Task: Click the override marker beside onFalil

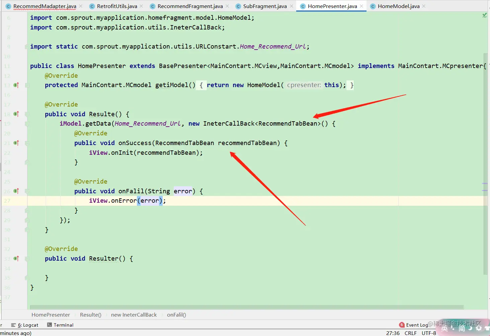Action: pos(16,191)
